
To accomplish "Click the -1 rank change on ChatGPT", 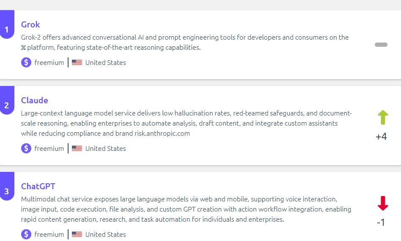I will pos(381,222).
